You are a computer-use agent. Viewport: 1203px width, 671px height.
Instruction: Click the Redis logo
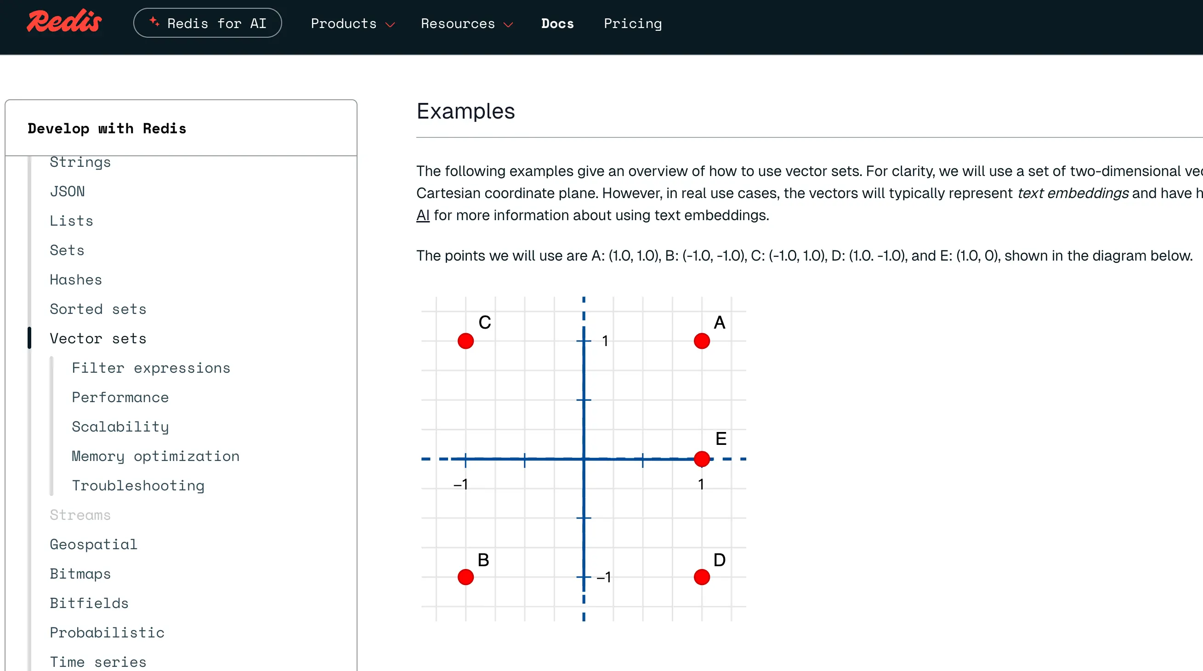click(64, 22)
